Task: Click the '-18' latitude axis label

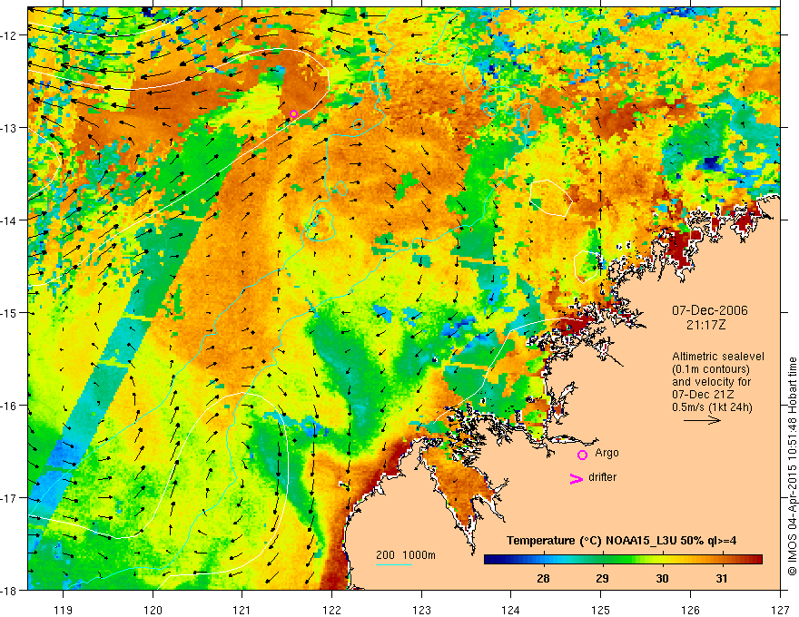Action: point(10,591)
